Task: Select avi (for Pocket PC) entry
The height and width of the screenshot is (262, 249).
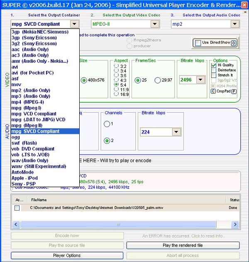Action: pyautogui.click(x=45, y=73)
